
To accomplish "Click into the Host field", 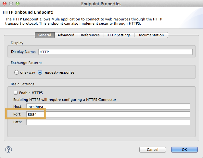I will (x=108, y=106).
